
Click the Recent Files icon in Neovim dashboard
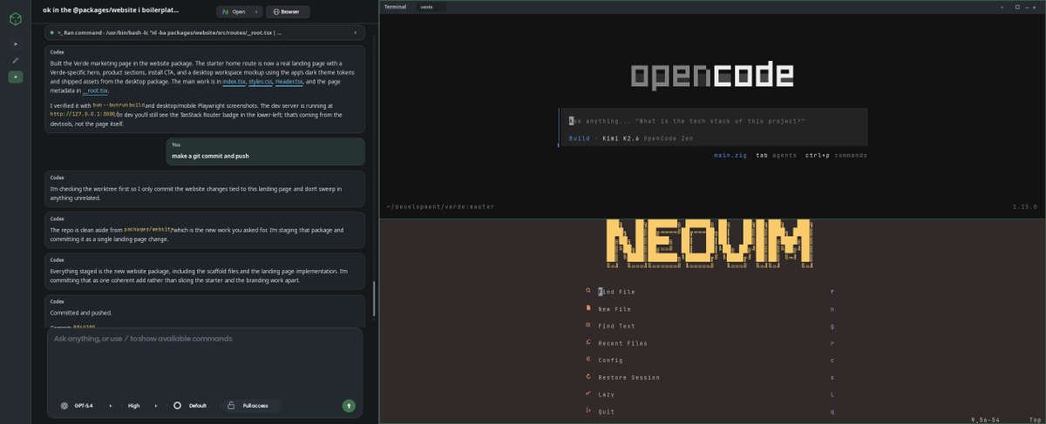point(588,343)
